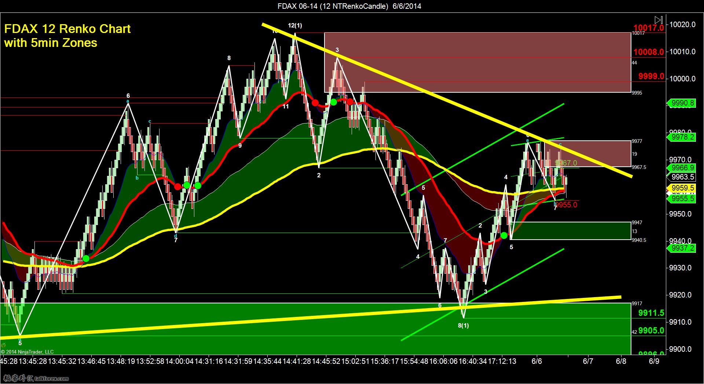Viewport: 704px width, 384px height.
Task: Click the 6/6 date axis label
Action: 537,361
